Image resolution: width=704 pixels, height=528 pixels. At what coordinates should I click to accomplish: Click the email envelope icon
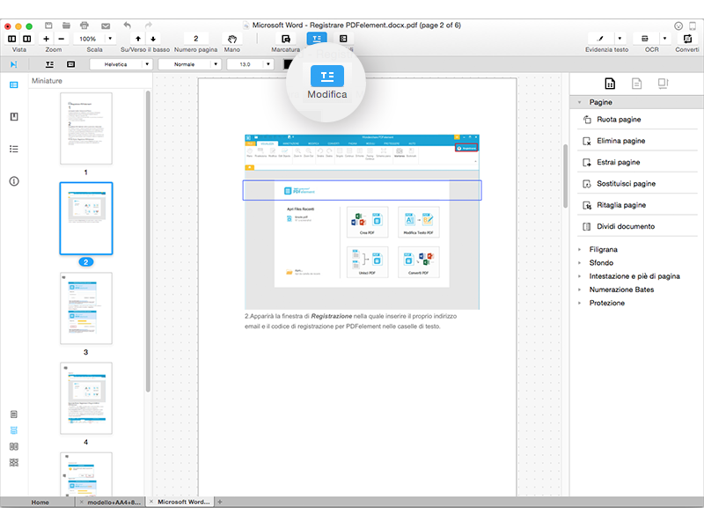[x=106, y=26]
